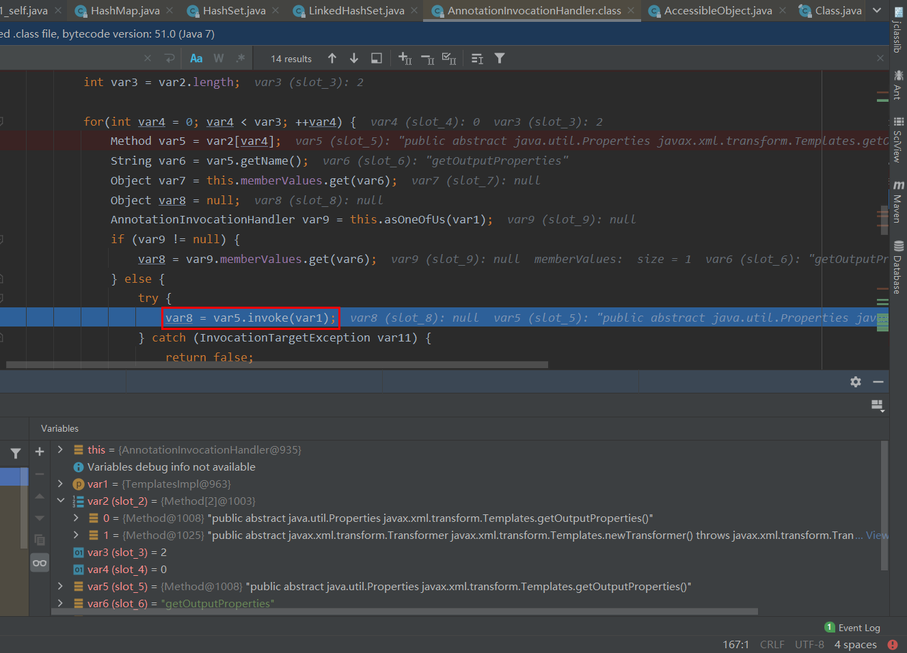Toggle whole Words (W) search option

pyautogui.click(x=219, y=59)
